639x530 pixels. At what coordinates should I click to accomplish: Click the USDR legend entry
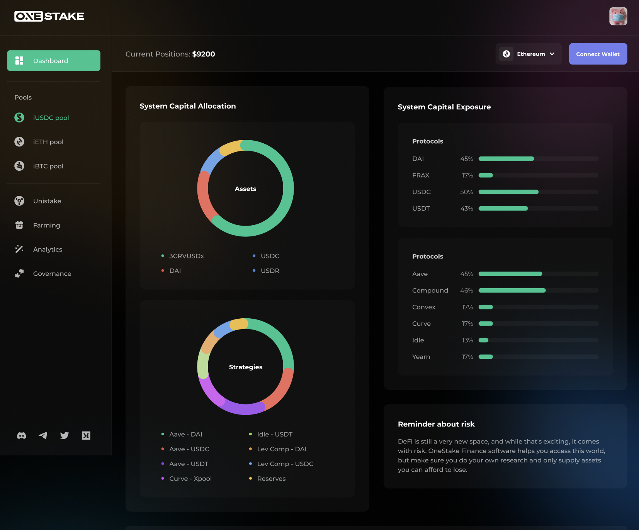266,271
